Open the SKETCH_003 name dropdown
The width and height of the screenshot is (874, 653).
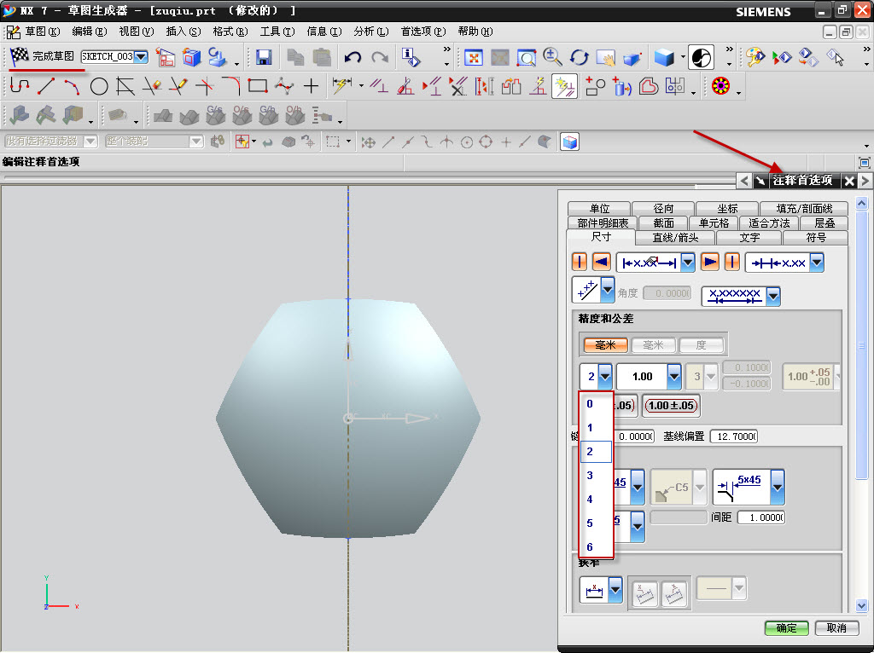[x=141, y=57]
